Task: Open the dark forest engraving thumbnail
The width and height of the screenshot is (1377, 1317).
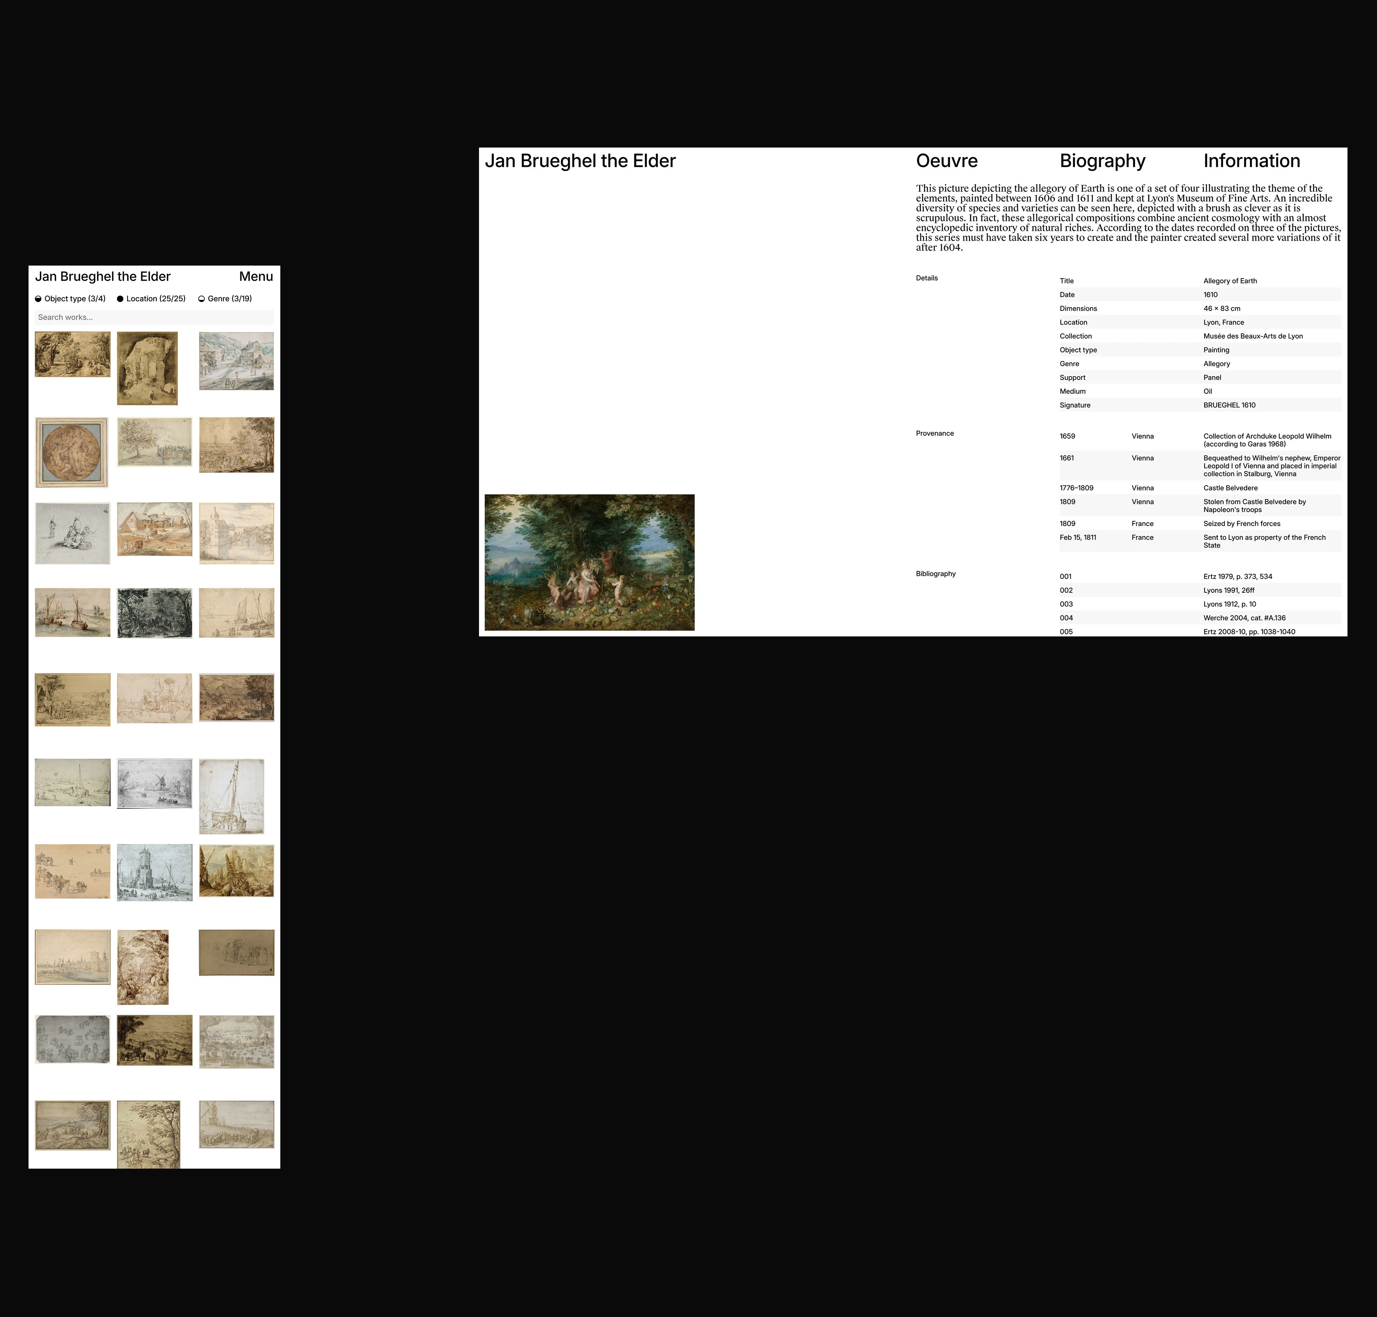Action: 155,613
